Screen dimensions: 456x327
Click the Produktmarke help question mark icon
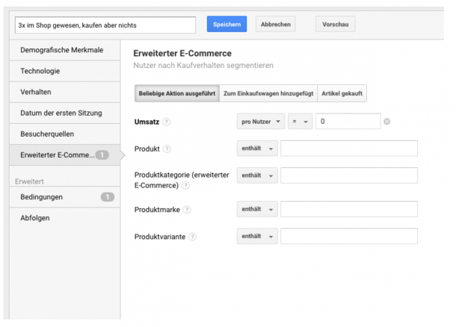pos(187,209)
